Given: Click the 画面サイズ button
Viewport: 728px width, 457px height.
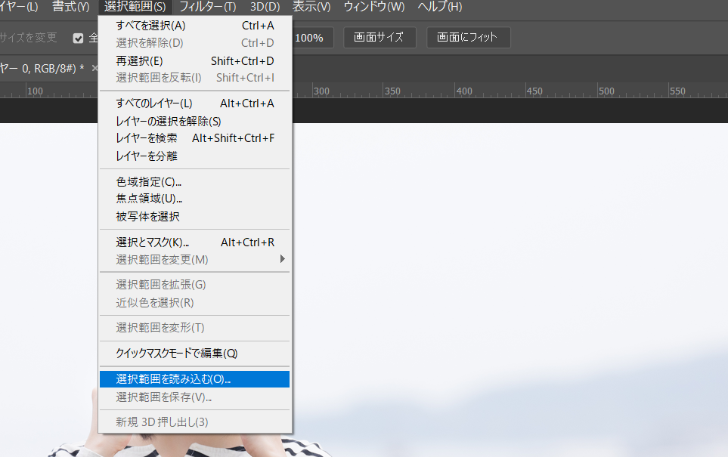Looking at the screenshot, I should click(x=379, y=36).
